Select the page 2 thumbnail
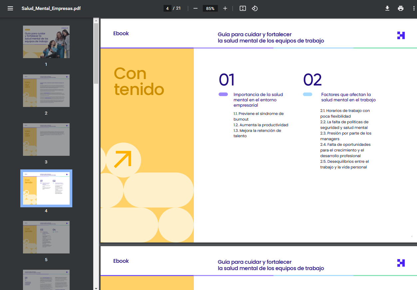This screenshot has height=290, width=417. (x=46, y=91)
